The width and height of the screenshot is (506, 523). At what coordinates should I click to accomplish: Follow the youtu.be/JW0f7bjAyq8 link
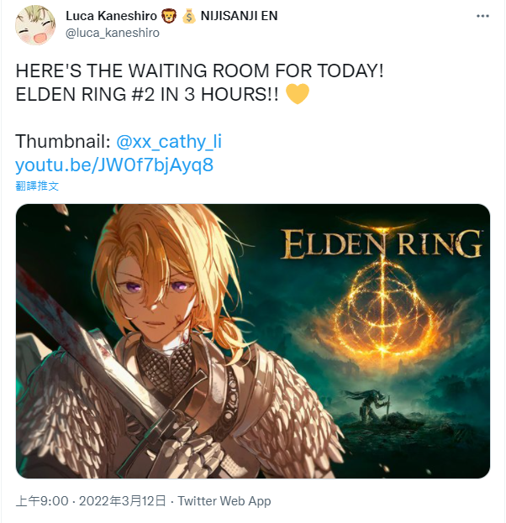pyautogui.click(x=114, y=165)
